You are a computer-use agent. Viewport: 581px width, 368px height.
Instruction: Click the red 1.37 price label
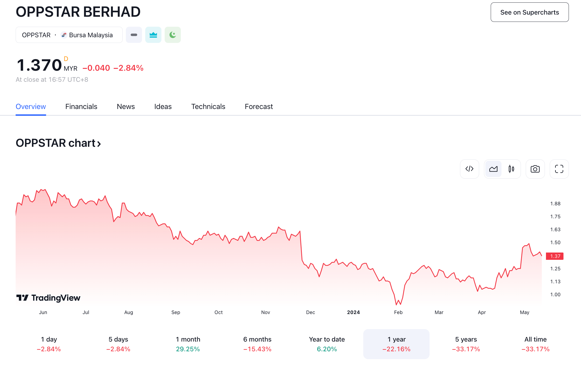click(555, 256)
